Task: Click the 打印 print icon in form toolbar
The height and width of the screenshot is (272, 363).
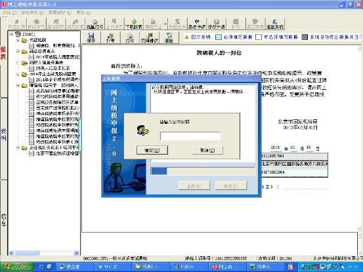Action: coord(130,37)
